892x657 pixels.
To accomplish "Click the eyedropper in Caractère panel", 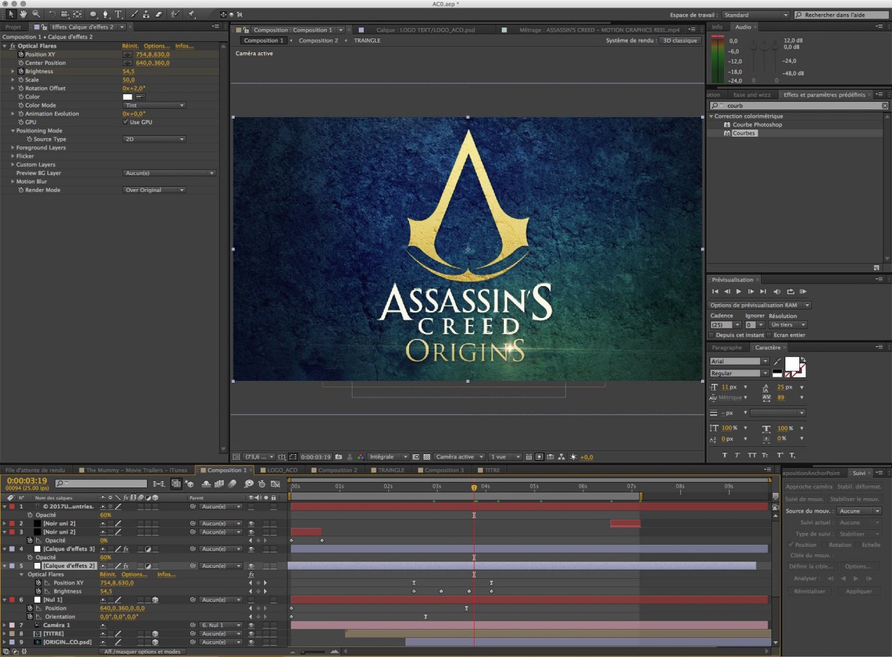I will 777,361.
